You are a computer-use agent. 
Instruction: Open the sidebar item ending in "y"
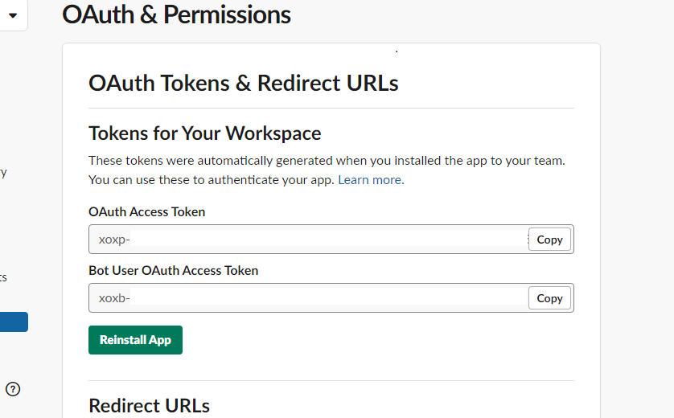coord(3,173)
